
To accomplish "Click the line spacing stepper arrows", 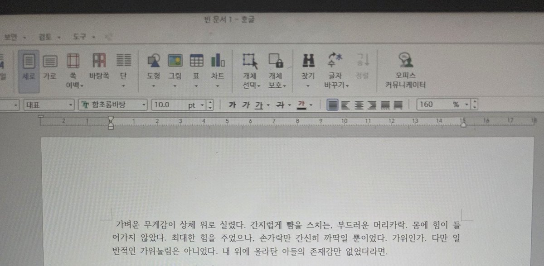I will (475, 105).
